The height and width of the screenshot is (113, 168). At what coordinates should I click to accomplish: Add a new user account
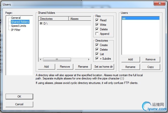[131, 59]
